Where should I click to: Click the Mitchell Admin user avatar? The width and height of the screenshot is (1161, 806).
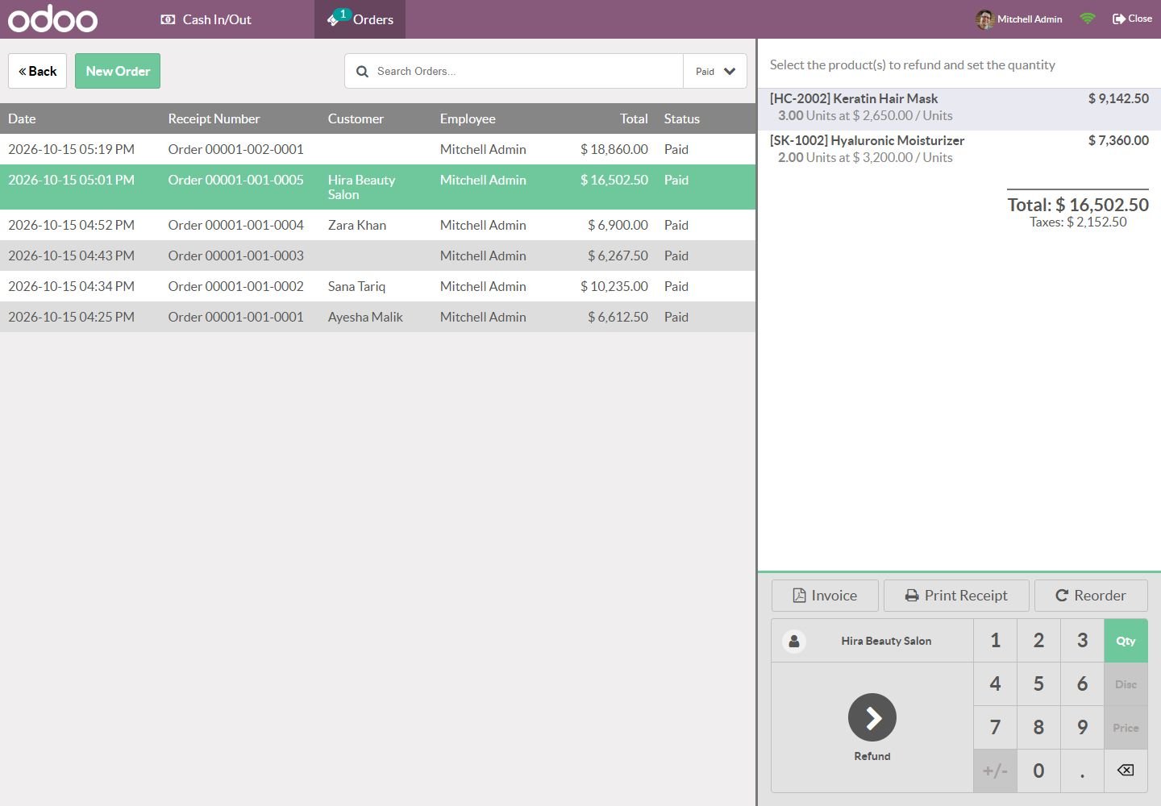984,19
